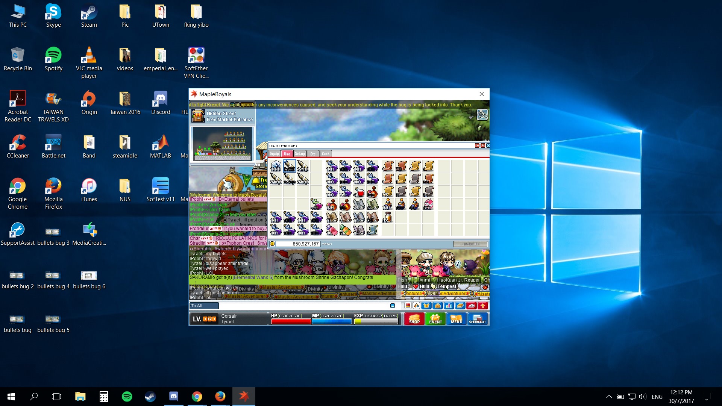Select the pink milk carton with 152

428,205
